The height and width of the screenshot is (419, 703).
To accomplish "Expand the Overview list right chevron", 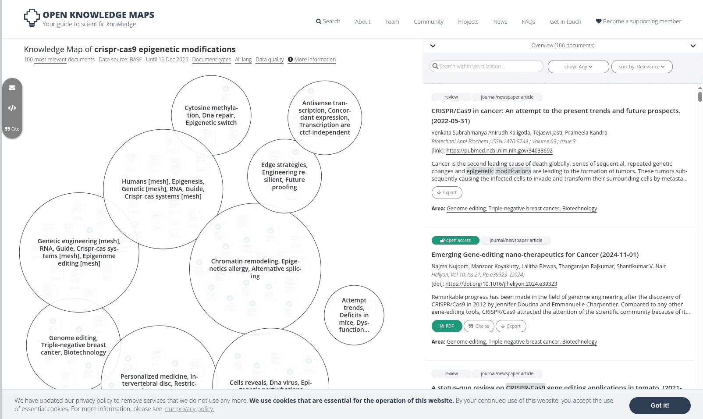I will (693, 46).
